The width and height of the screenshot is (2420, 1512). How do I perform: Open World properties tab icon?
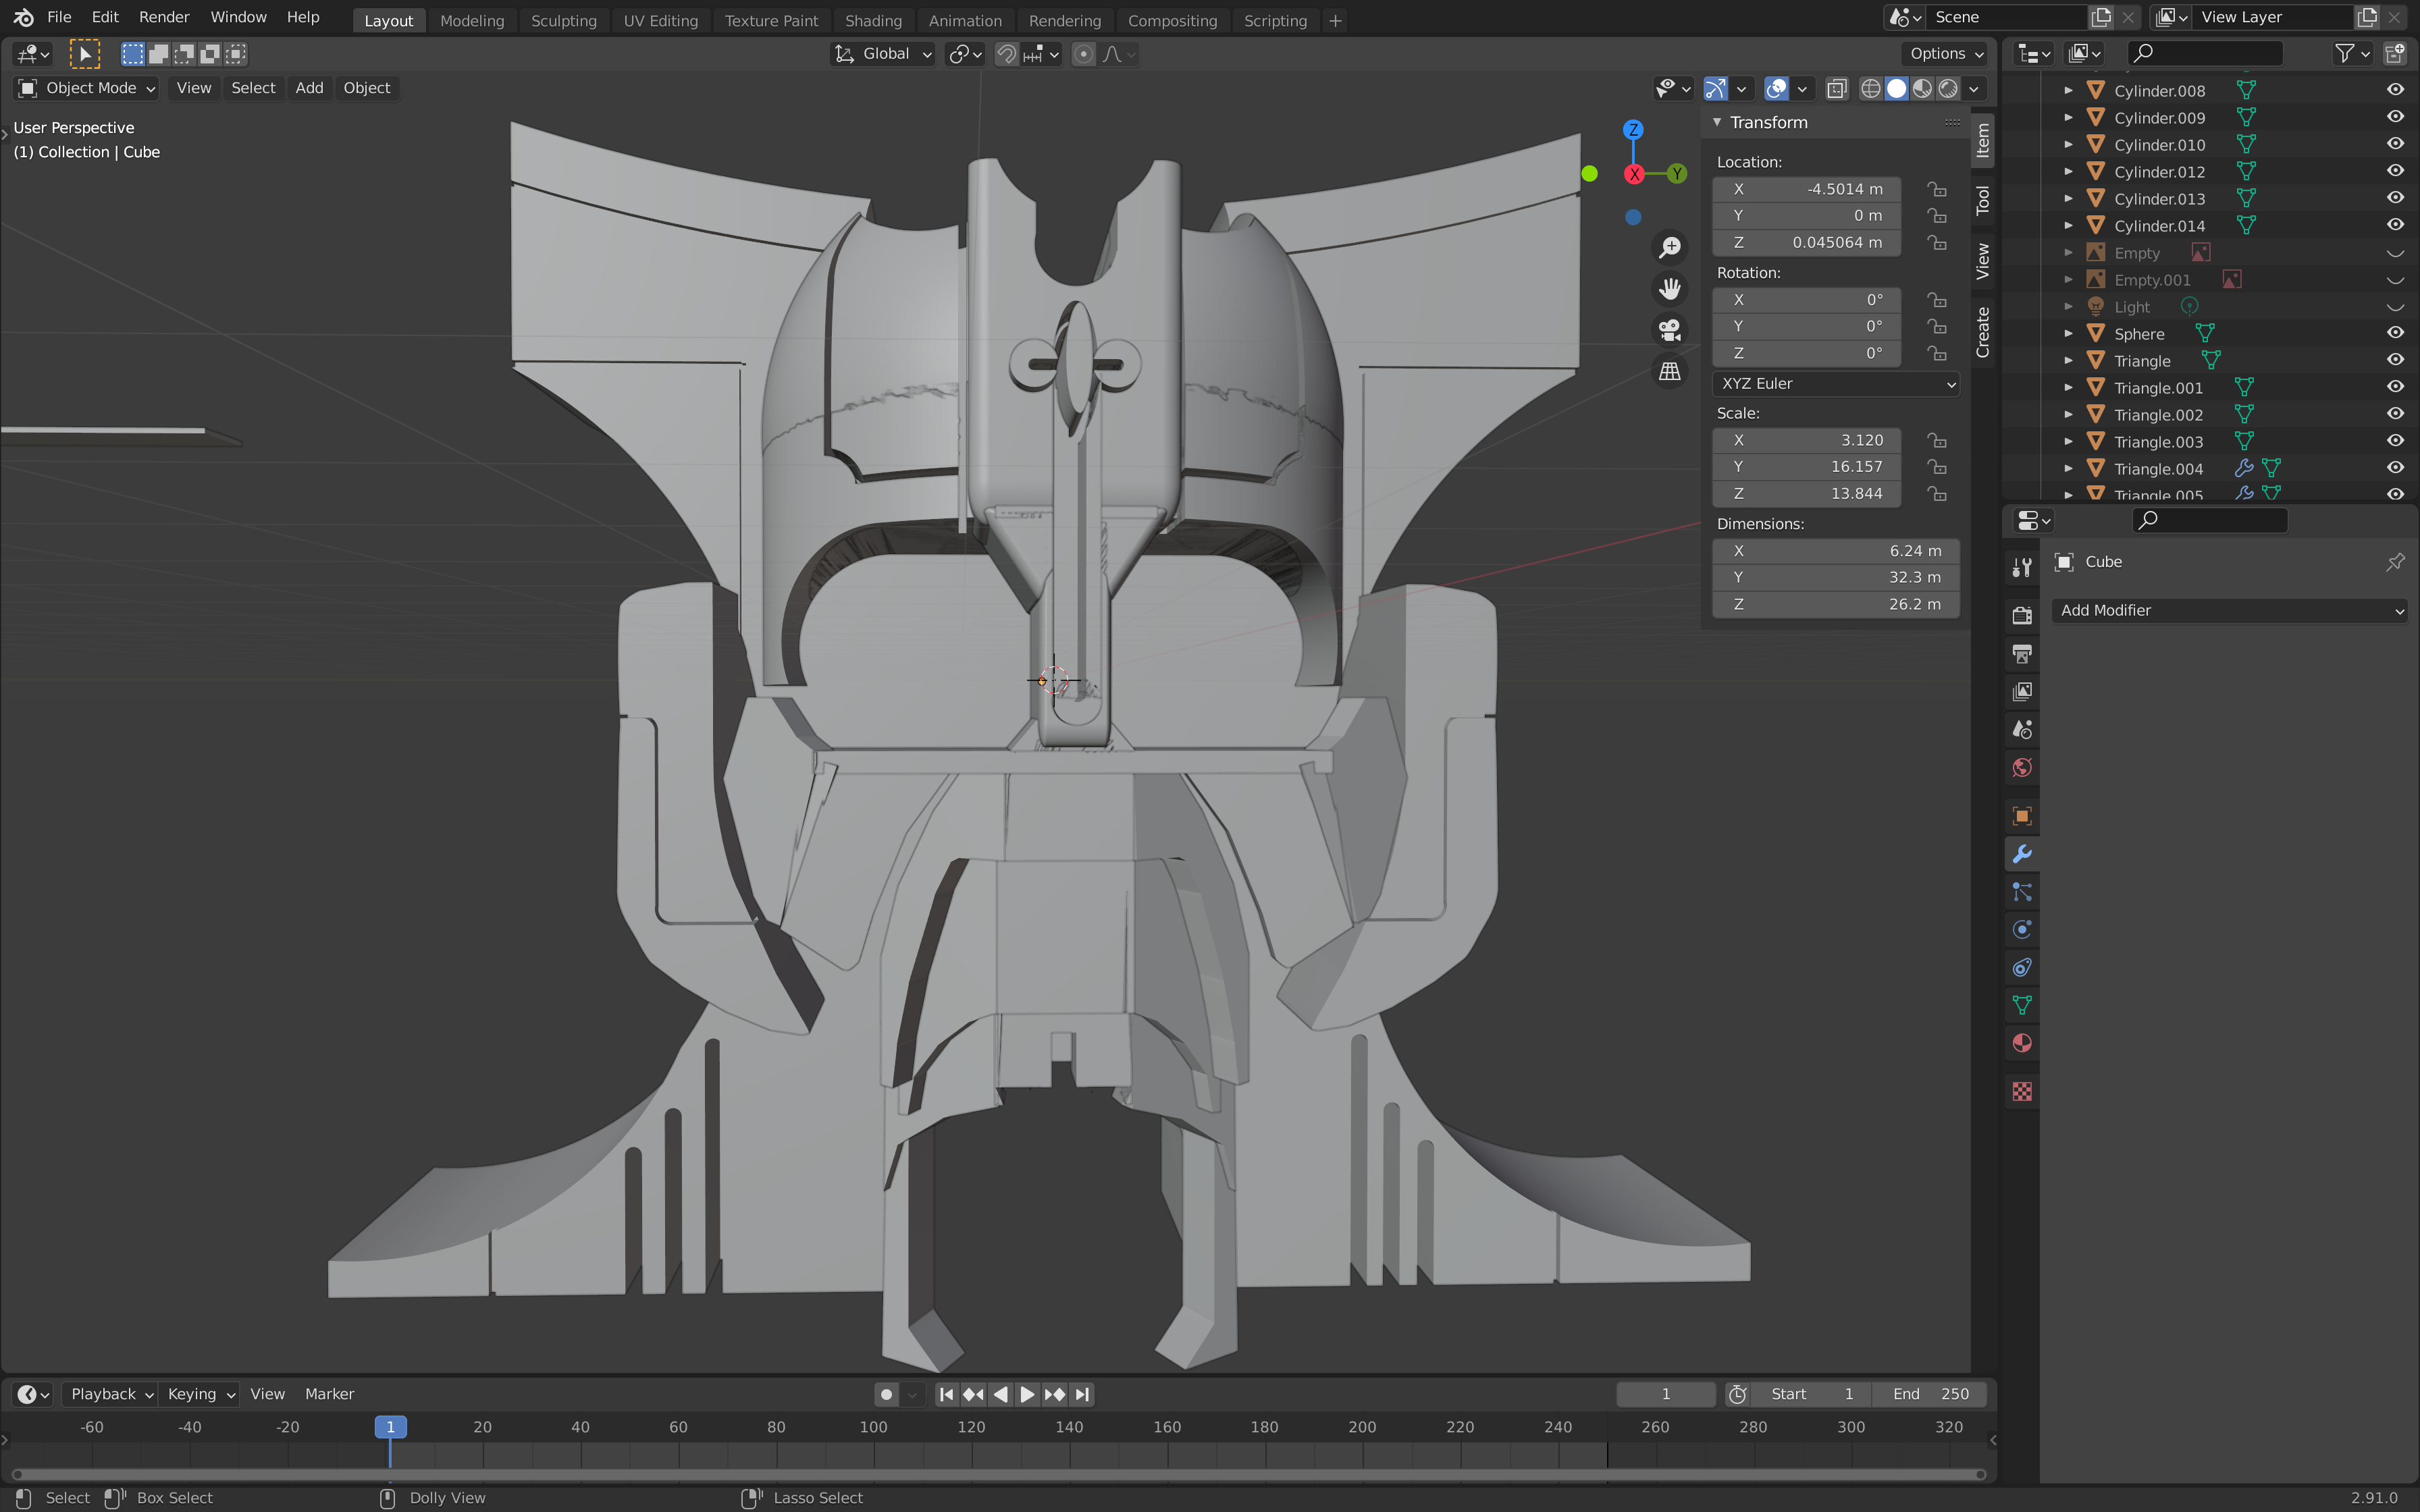[2022, 767]
